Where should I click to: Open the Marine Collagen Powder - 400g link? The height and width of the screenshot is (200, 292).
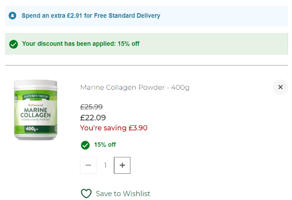coord(134,87)
